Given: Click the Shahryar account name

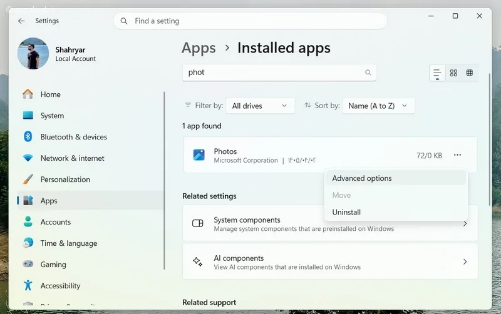Looking at the screenshot, I should coord(70,50).
